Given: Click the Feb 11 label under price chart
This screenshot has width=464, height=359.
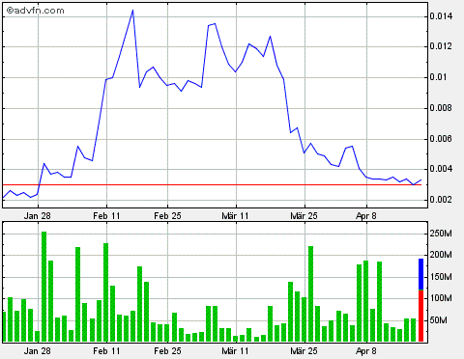Looking at the screenshot, I should click(x=106, y=216).
